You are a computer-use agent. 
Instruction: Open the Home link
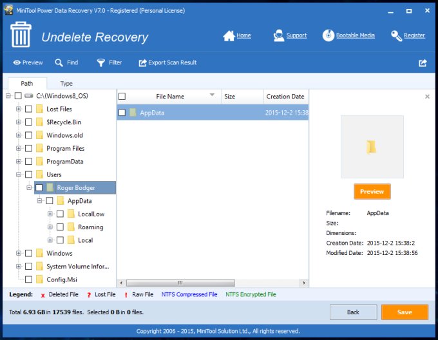(243, 35)
